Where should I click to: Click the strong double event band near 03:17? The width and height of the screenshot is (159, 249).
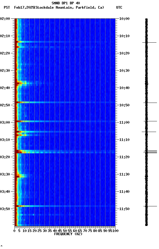(65, 152)
